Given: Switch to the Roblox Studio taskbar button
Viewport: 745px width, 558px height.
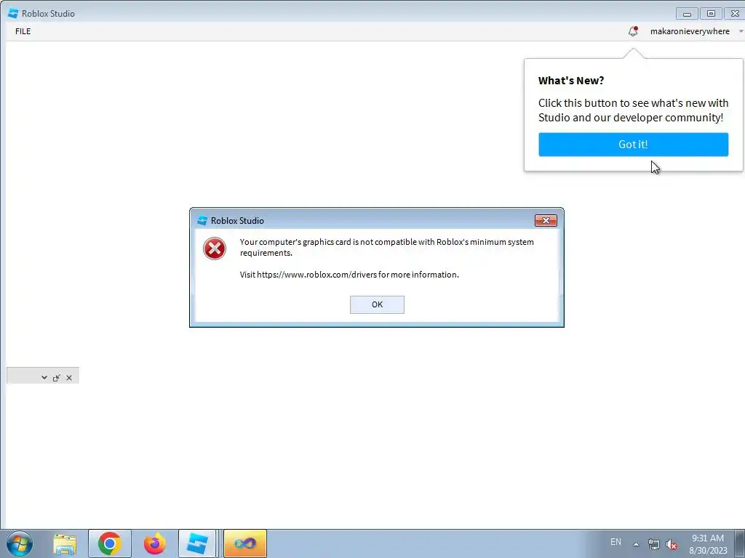Looking at the screenshot, I should 196,543.
